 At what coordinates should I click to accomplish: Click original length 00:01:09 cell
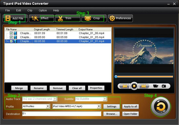coord(40,33)
